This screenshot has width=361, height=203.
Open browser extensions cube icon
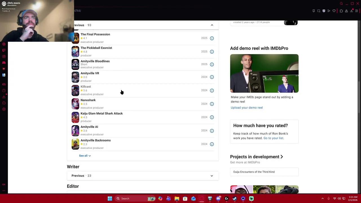click(341, 11)
